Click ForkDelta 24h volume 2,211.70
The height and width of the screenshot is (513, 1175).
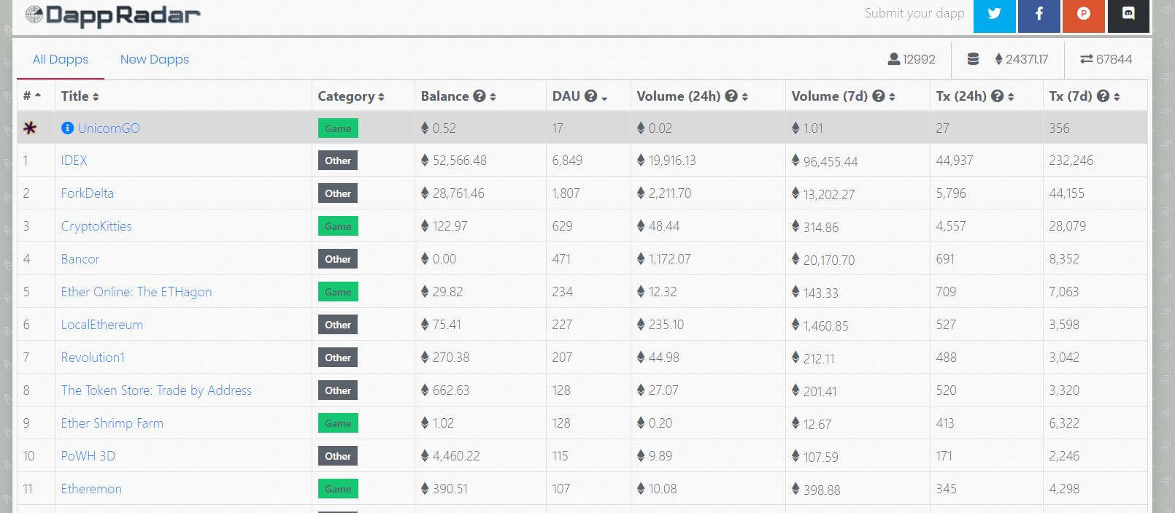(x=670, y=193)
